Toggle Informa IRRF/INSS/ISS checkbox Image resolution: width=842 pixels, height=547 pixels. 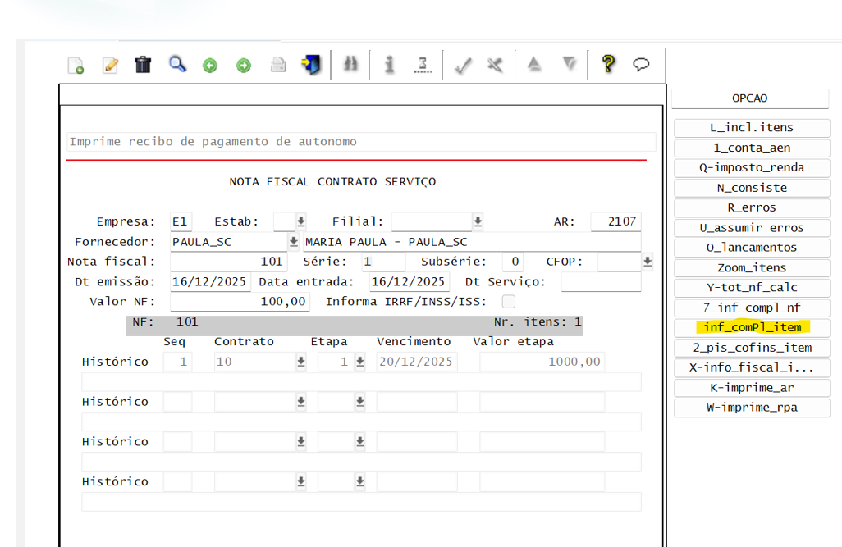coord(509,302)
